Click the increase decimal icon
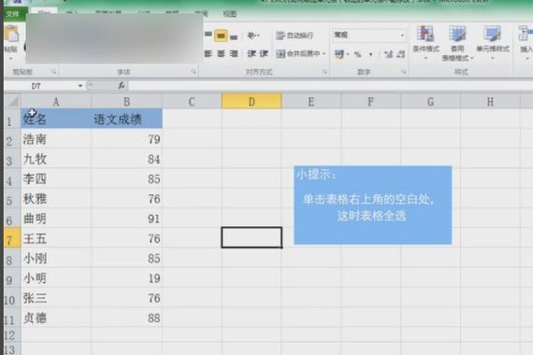Image resolution: width=533 pixels, height=355 pixels. (x=388, y=54)
